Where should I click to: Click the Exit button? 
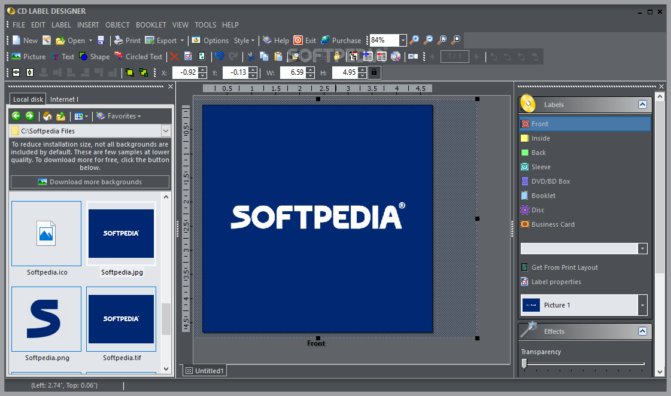pyautogui.click(x=305, y=40)
